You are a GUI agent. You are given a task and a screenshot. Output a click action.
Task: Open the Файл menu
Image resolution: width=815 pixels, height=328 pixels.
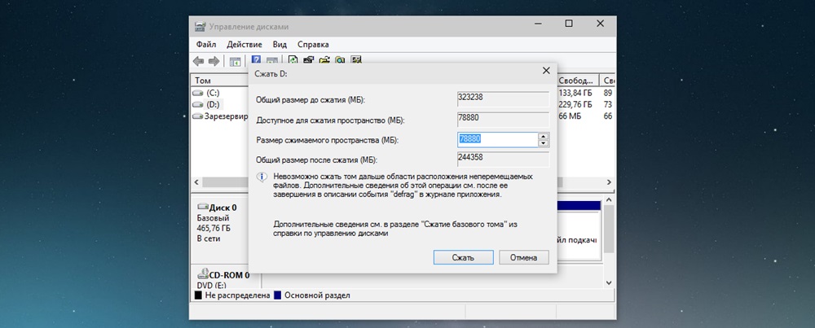coord(206,44)
